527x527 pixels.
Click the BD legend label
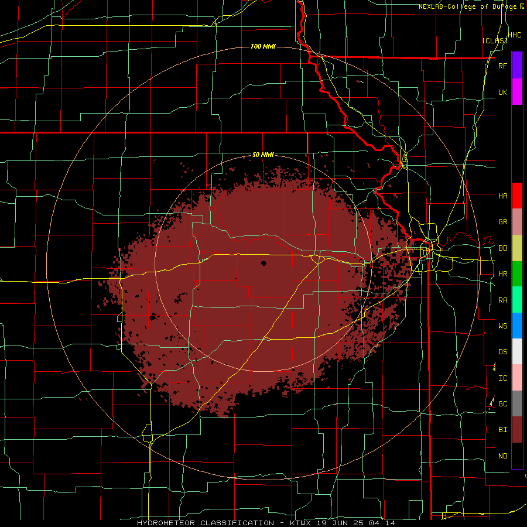(x=502, y=248)
